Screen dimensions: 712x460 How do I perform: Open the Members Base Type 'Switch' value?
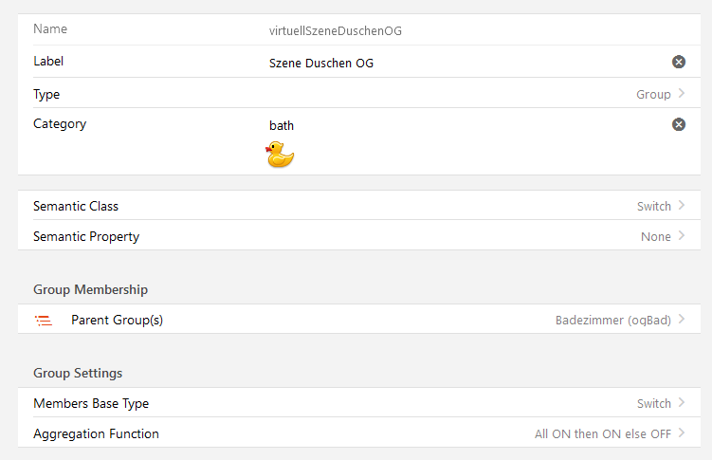pyautogui.click(x=653, y=403)
